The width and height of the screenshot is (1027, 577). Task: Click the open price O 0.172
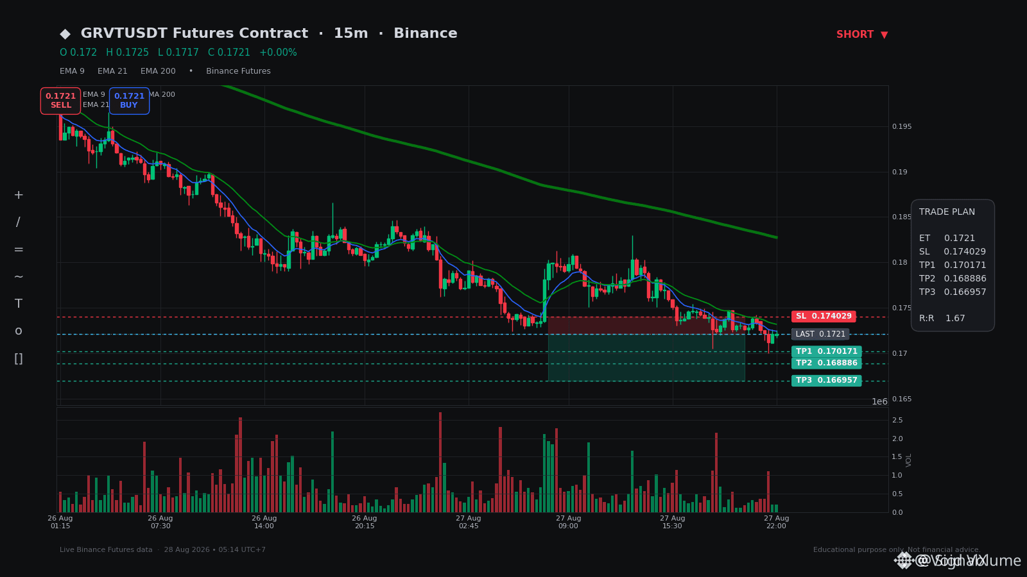point(78,53)
